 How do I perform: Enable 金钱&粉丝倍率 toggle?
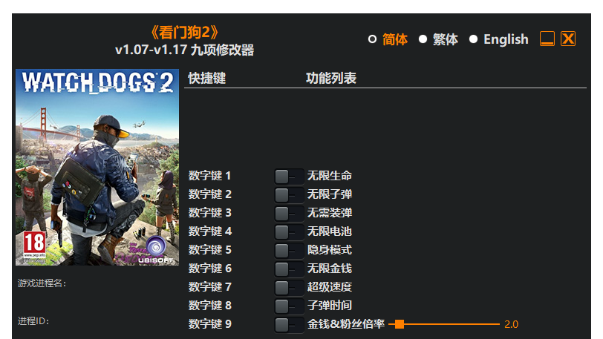pos(289,324)
